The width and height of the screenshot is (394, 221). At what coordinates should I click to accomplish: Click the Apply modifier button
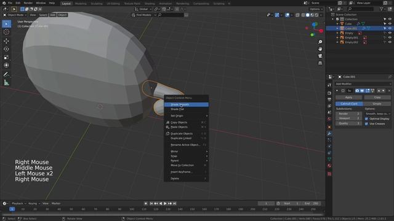(x=349, y=97)
